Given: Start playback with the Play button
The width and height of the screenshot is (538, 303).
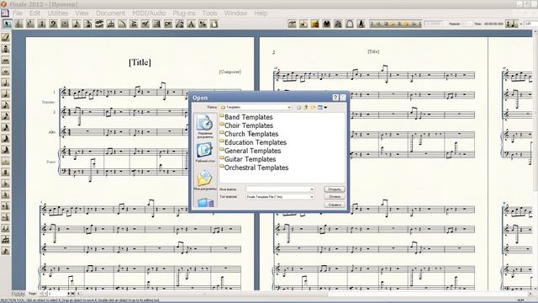Looking at the screenshot, I should pyautogui.click(x=393, y=24).
